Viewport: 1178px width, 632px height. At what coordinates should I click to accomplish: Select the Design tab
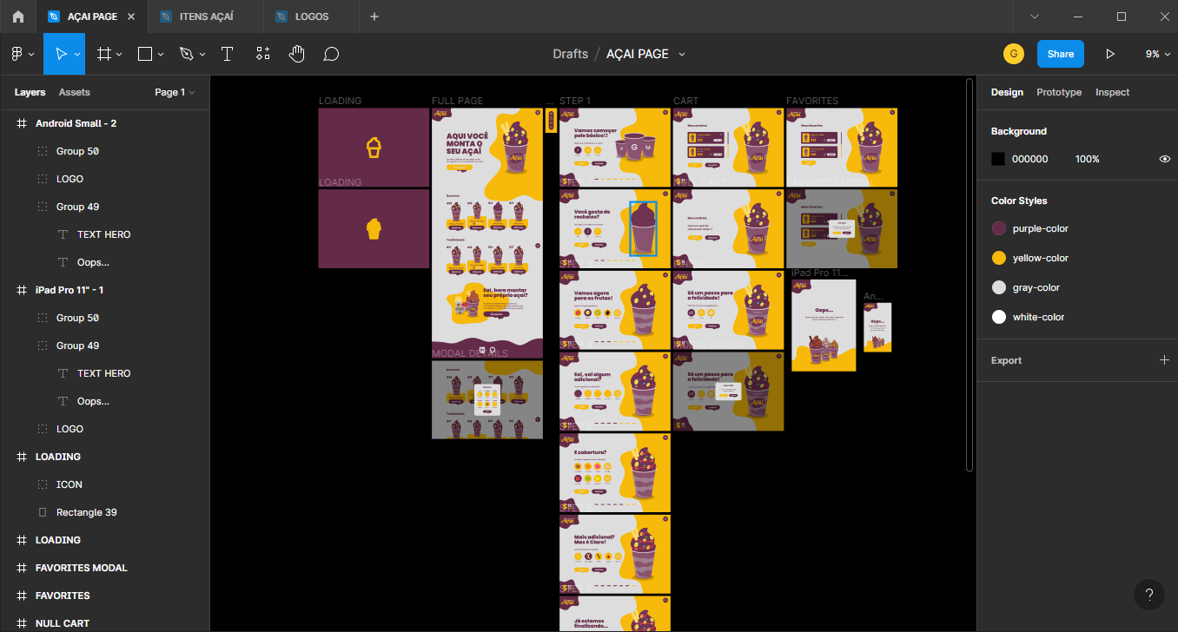pos(1007,92)
